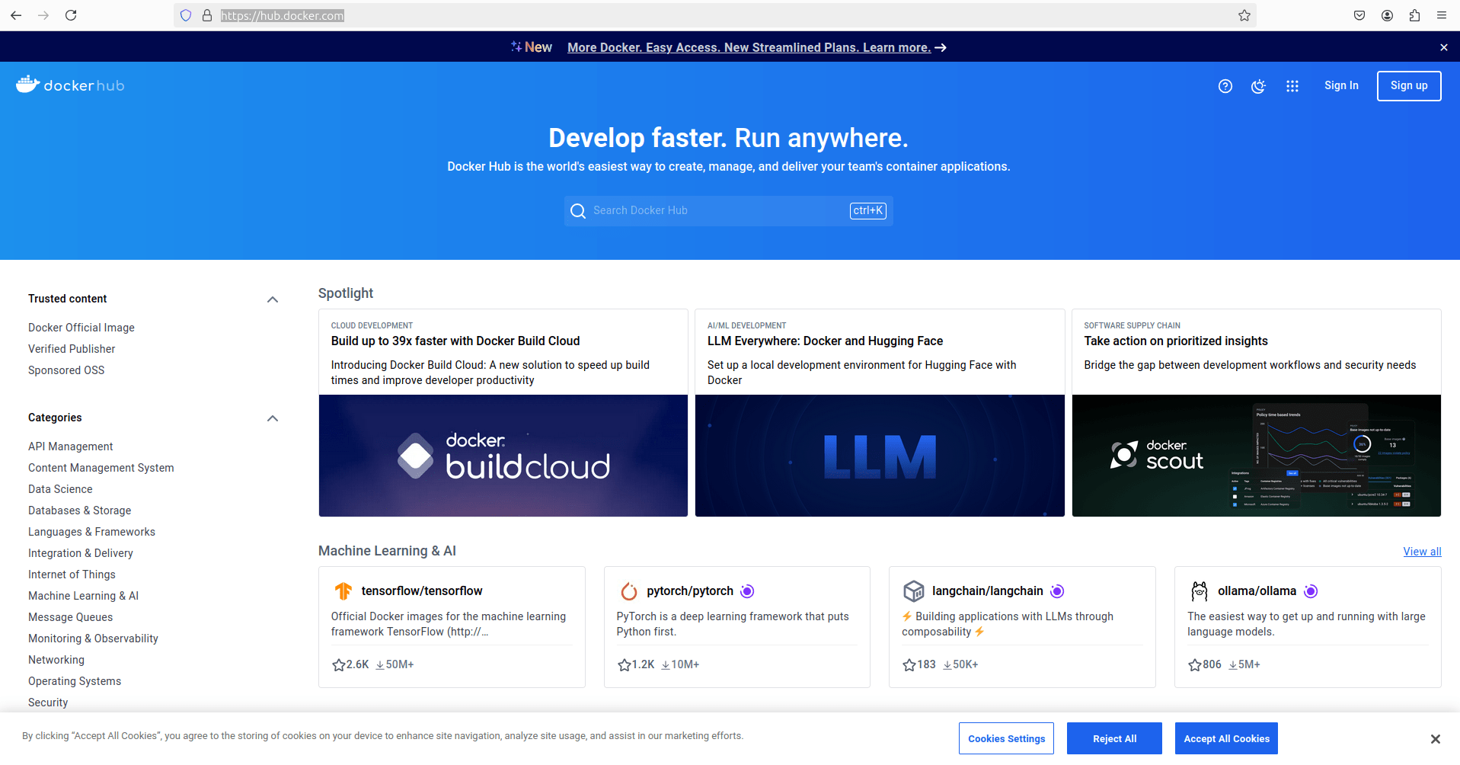Open the pytorch/pytorch repository
The image size is (1460, 765).
click(x=690, y=591)
